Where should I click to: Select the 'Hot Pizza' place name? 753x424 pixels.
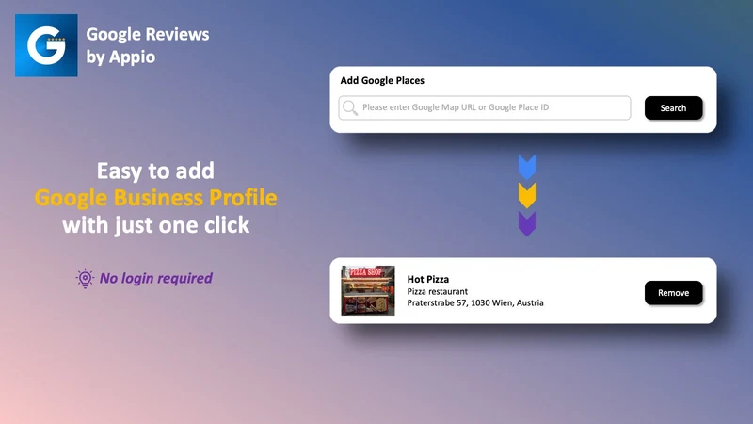[x=428, y=279]
